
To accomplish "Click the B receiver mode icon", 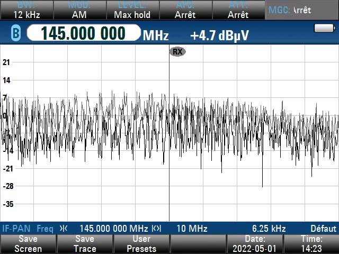I will (15, 34).
